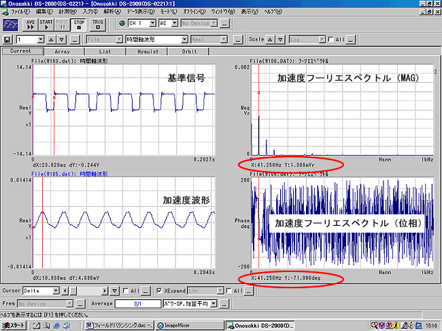442x331 pixels.
Task: Click the ellipsis button after No Device
Action: point(224,23)
